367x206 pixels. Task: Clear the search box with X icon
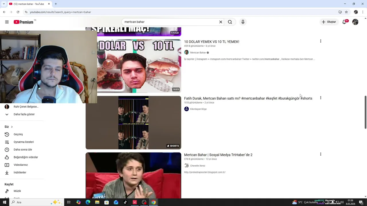point(221,22)
